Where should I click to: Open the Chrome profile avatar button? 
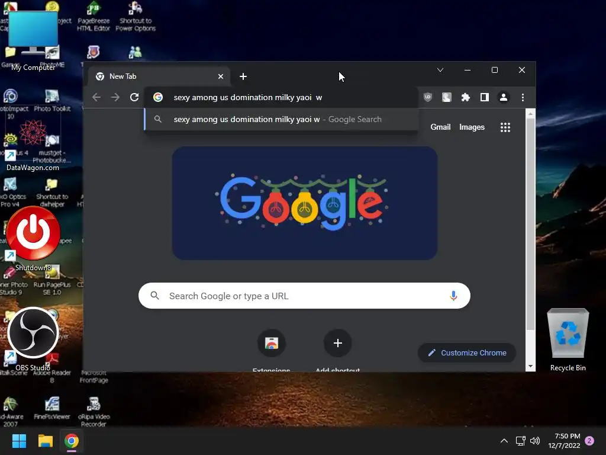tap(503, 97)
